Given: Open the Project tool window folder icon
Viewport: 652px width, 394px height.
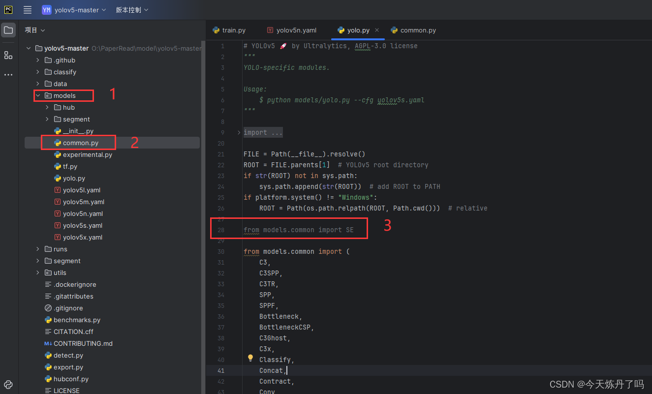Looking at the screenshot, I should (x=8, y=30).
